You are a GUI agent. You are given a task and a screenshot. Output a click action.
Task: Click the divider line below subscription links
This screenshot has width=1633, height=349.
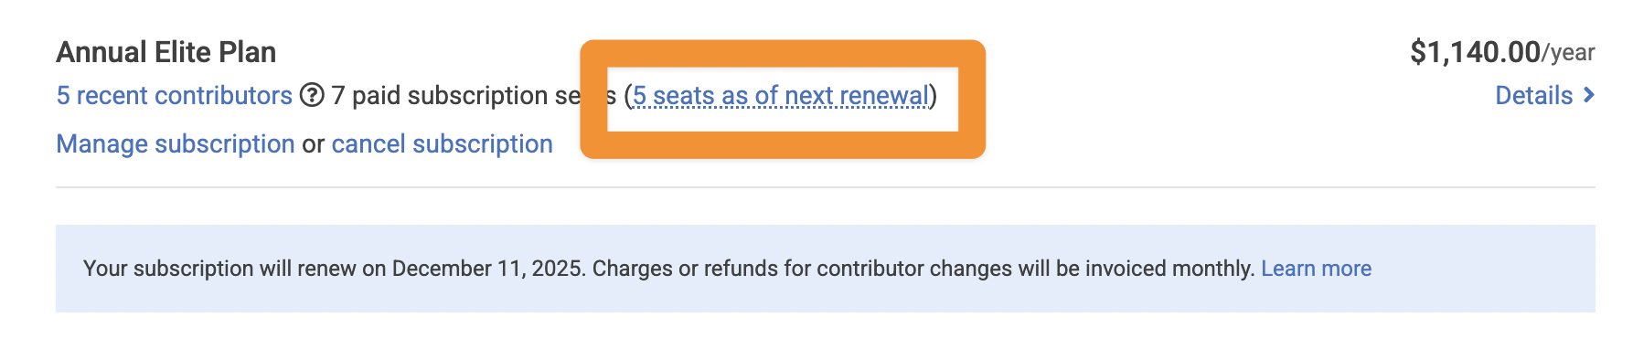click(x=826, y=187)
